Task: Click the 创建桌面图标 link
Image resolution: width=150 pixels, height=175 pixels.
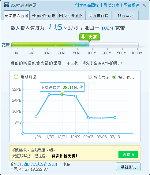Action: [87, 5]
